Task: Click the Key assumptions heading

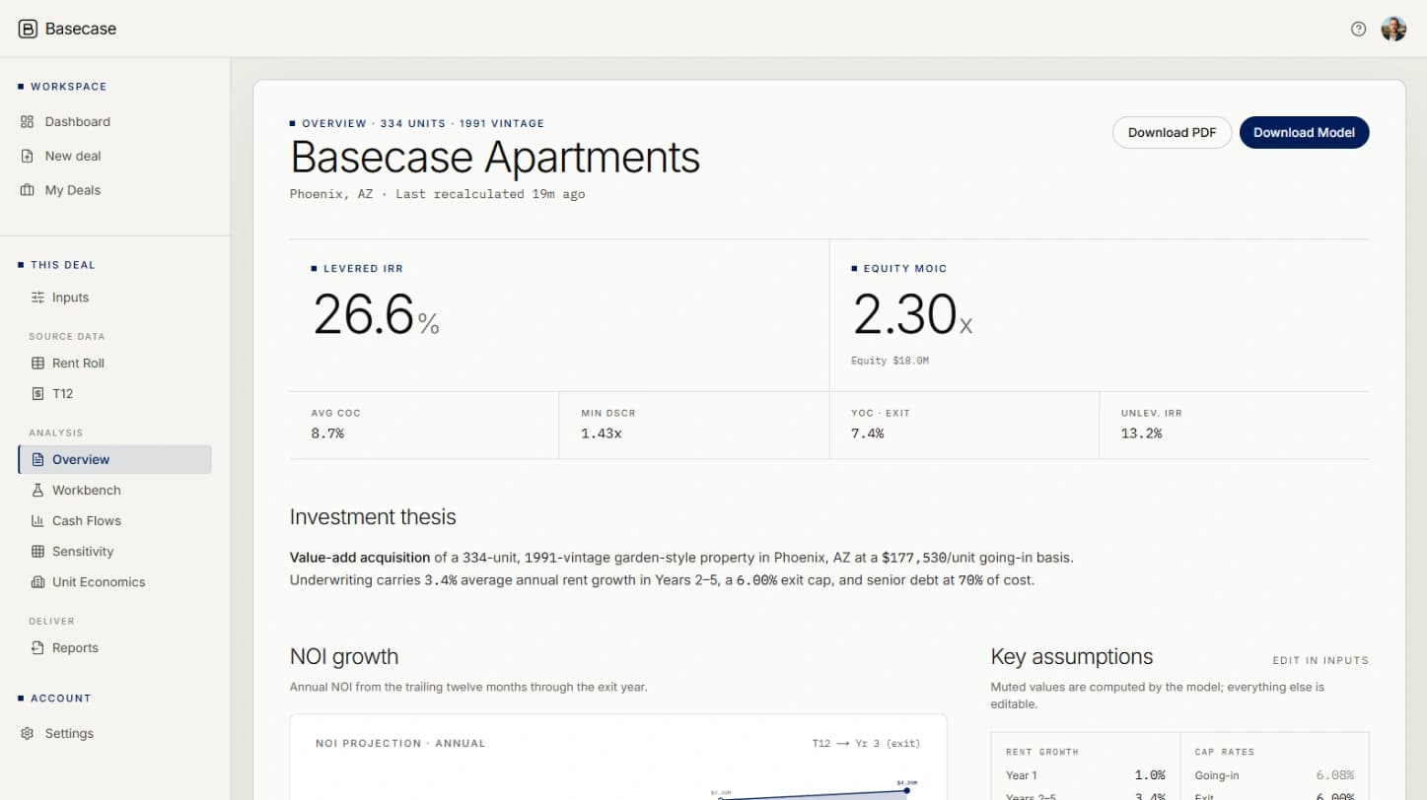Action: (1071, 657)
